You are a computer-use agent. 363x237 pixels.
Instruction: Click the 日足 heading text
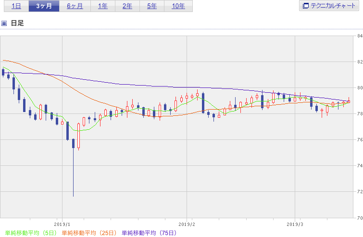pos(17,23)
